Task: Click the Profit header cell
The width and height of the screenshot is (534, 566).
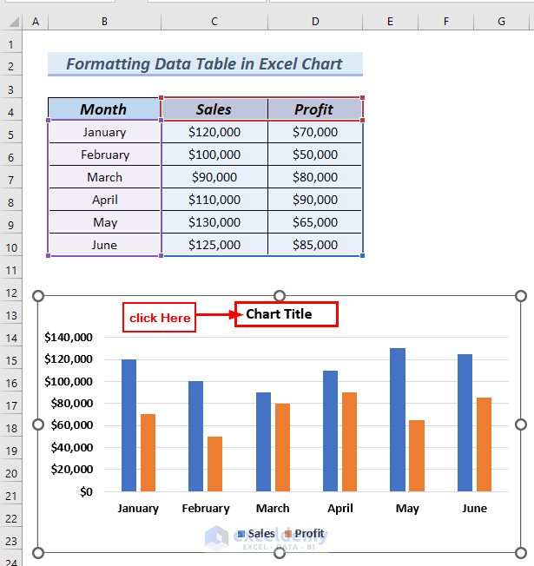Action: [314, 109]
